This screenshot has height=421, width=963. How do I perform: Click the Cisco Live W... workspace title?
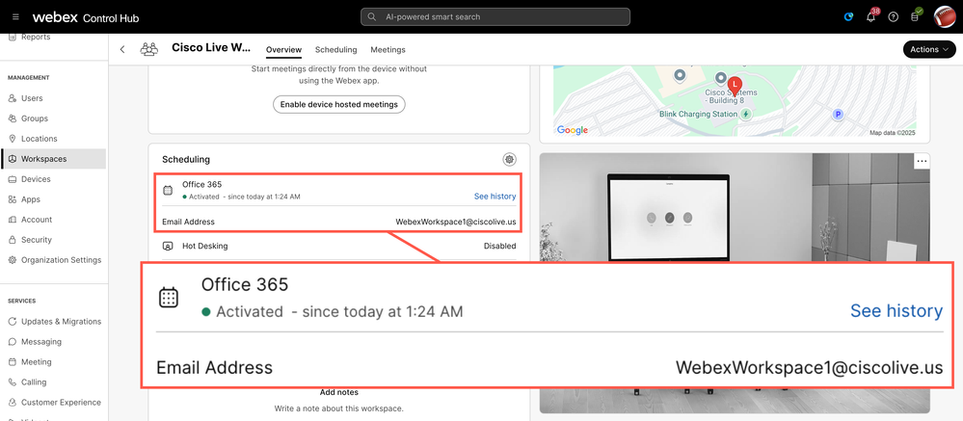(x=211, y=48)
